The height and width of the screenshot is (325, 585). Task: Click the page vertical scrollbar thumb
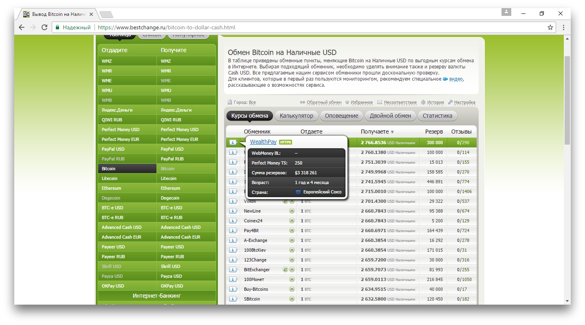pyautogui.click(x=567, y=100)
